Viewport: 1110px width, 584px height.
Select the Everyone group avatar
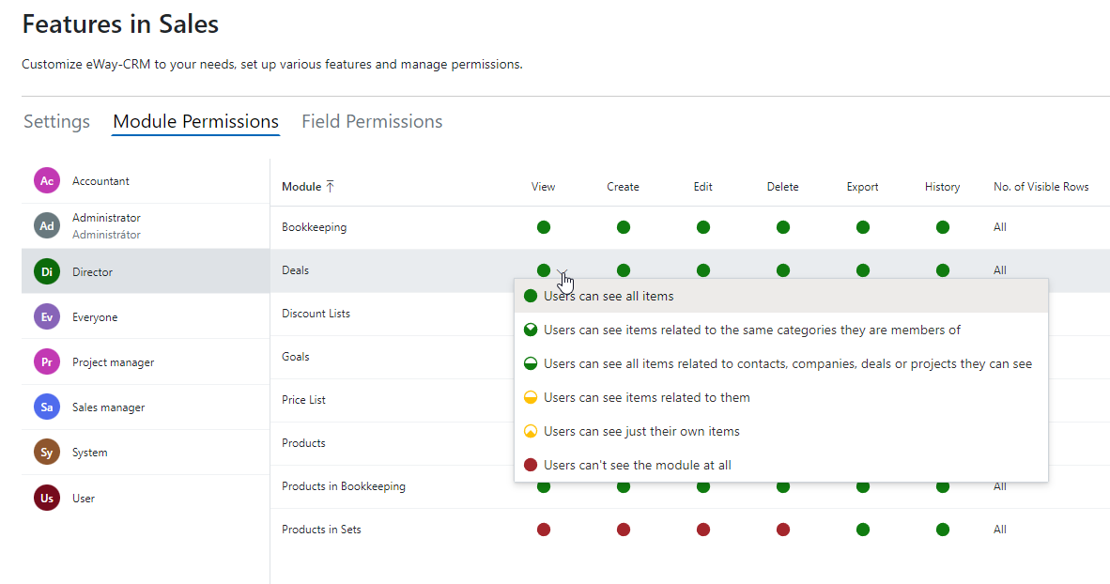tap(47, 316)
